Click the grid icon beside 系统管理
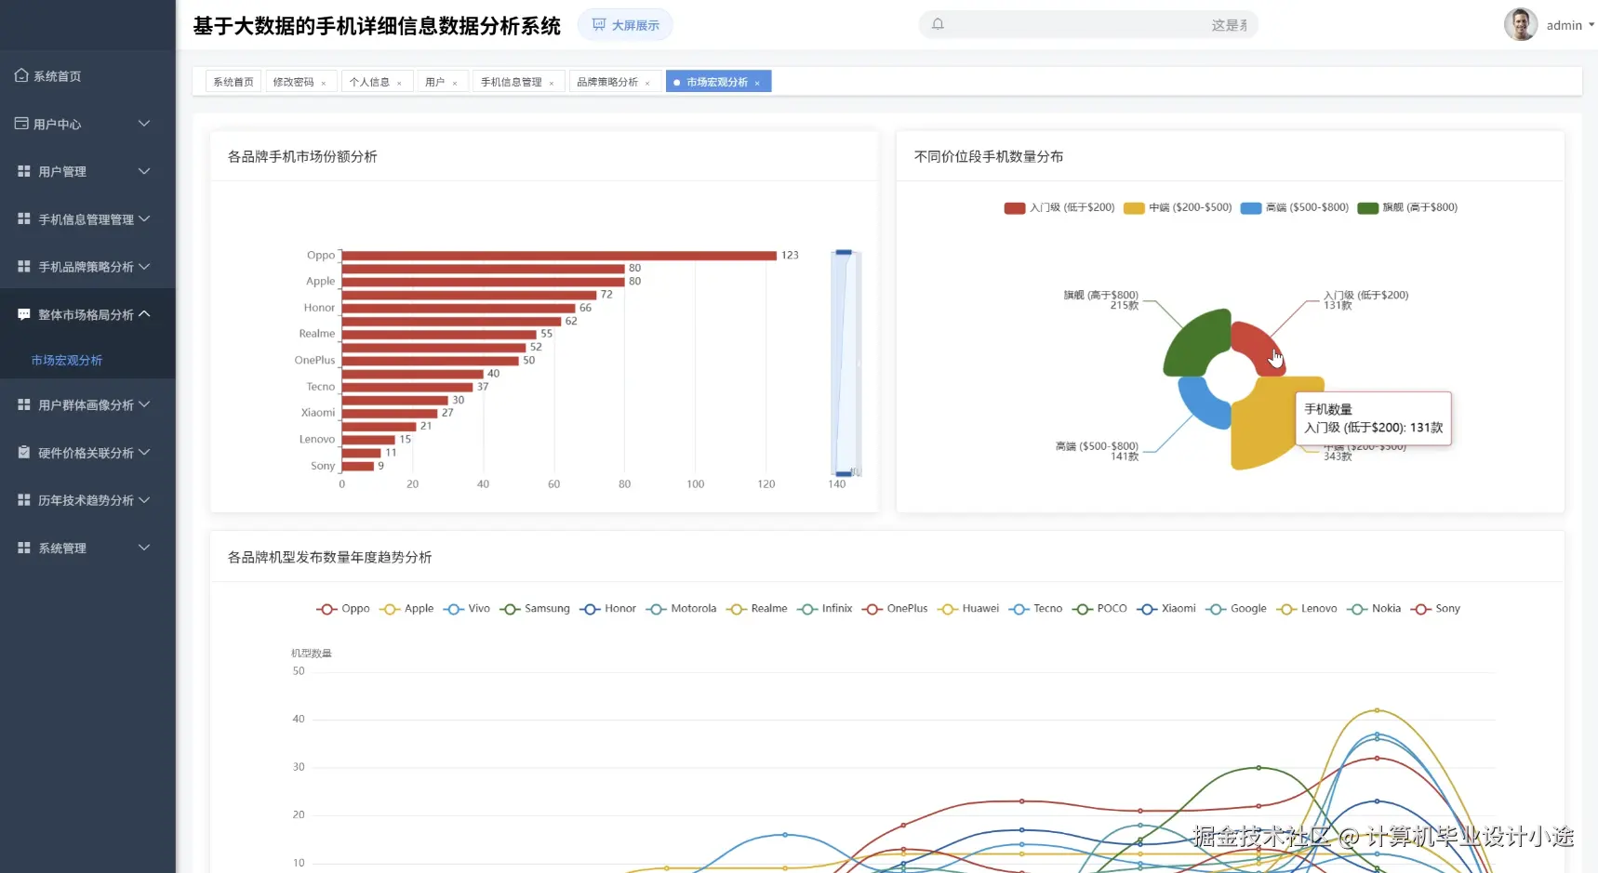The width and height of the screenshot is (1598, 873). (x=24, y=548)
